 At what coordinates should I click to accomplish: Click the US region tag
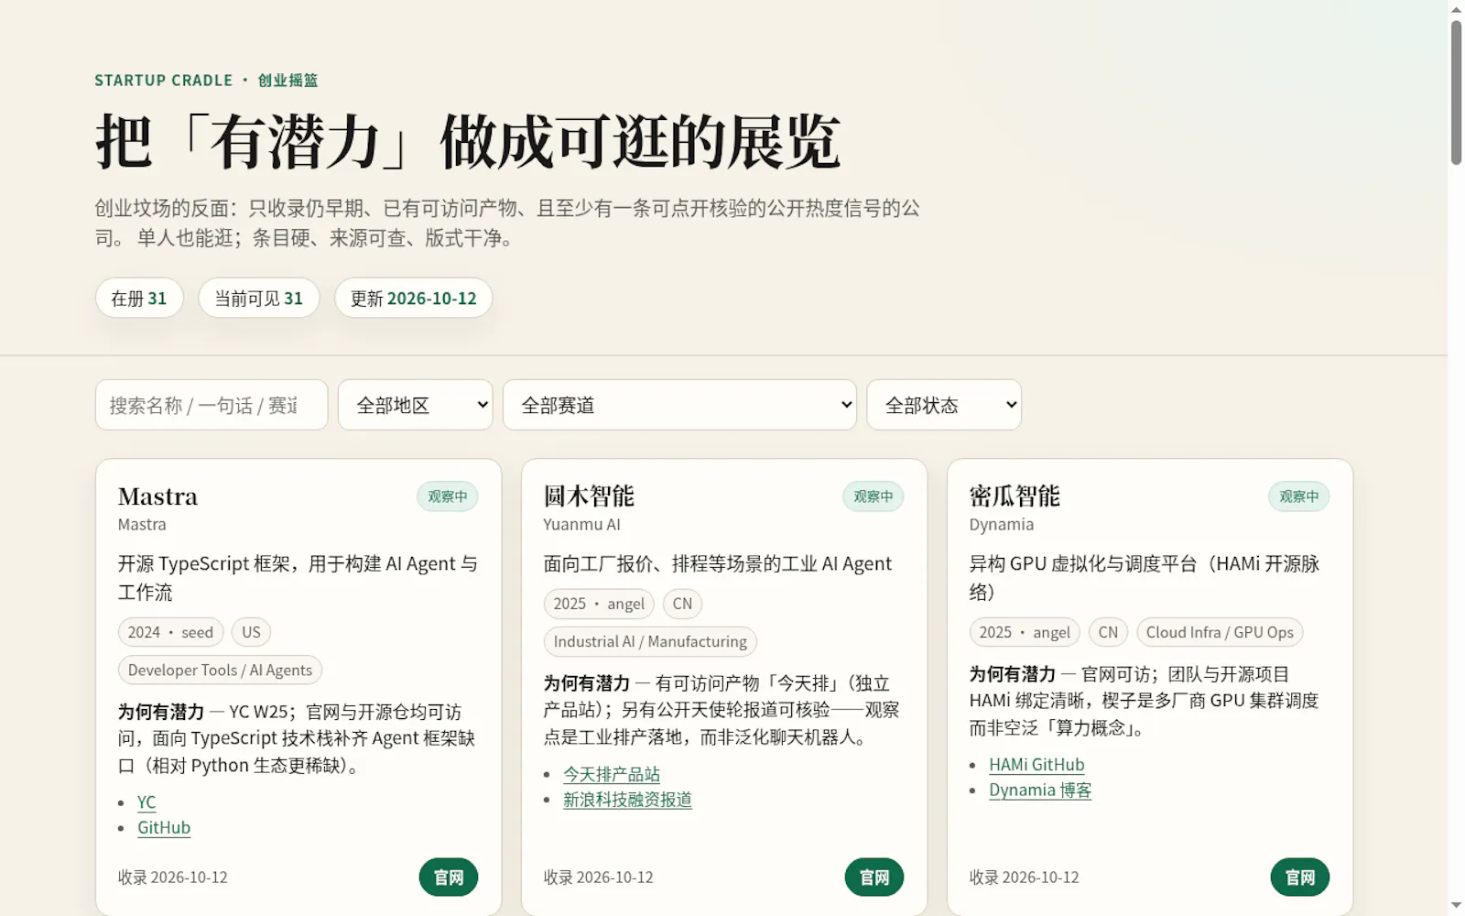coord(251,632)
